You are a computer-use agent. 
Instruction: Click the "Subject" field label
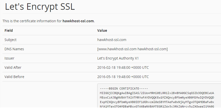(x=10, y=40)
